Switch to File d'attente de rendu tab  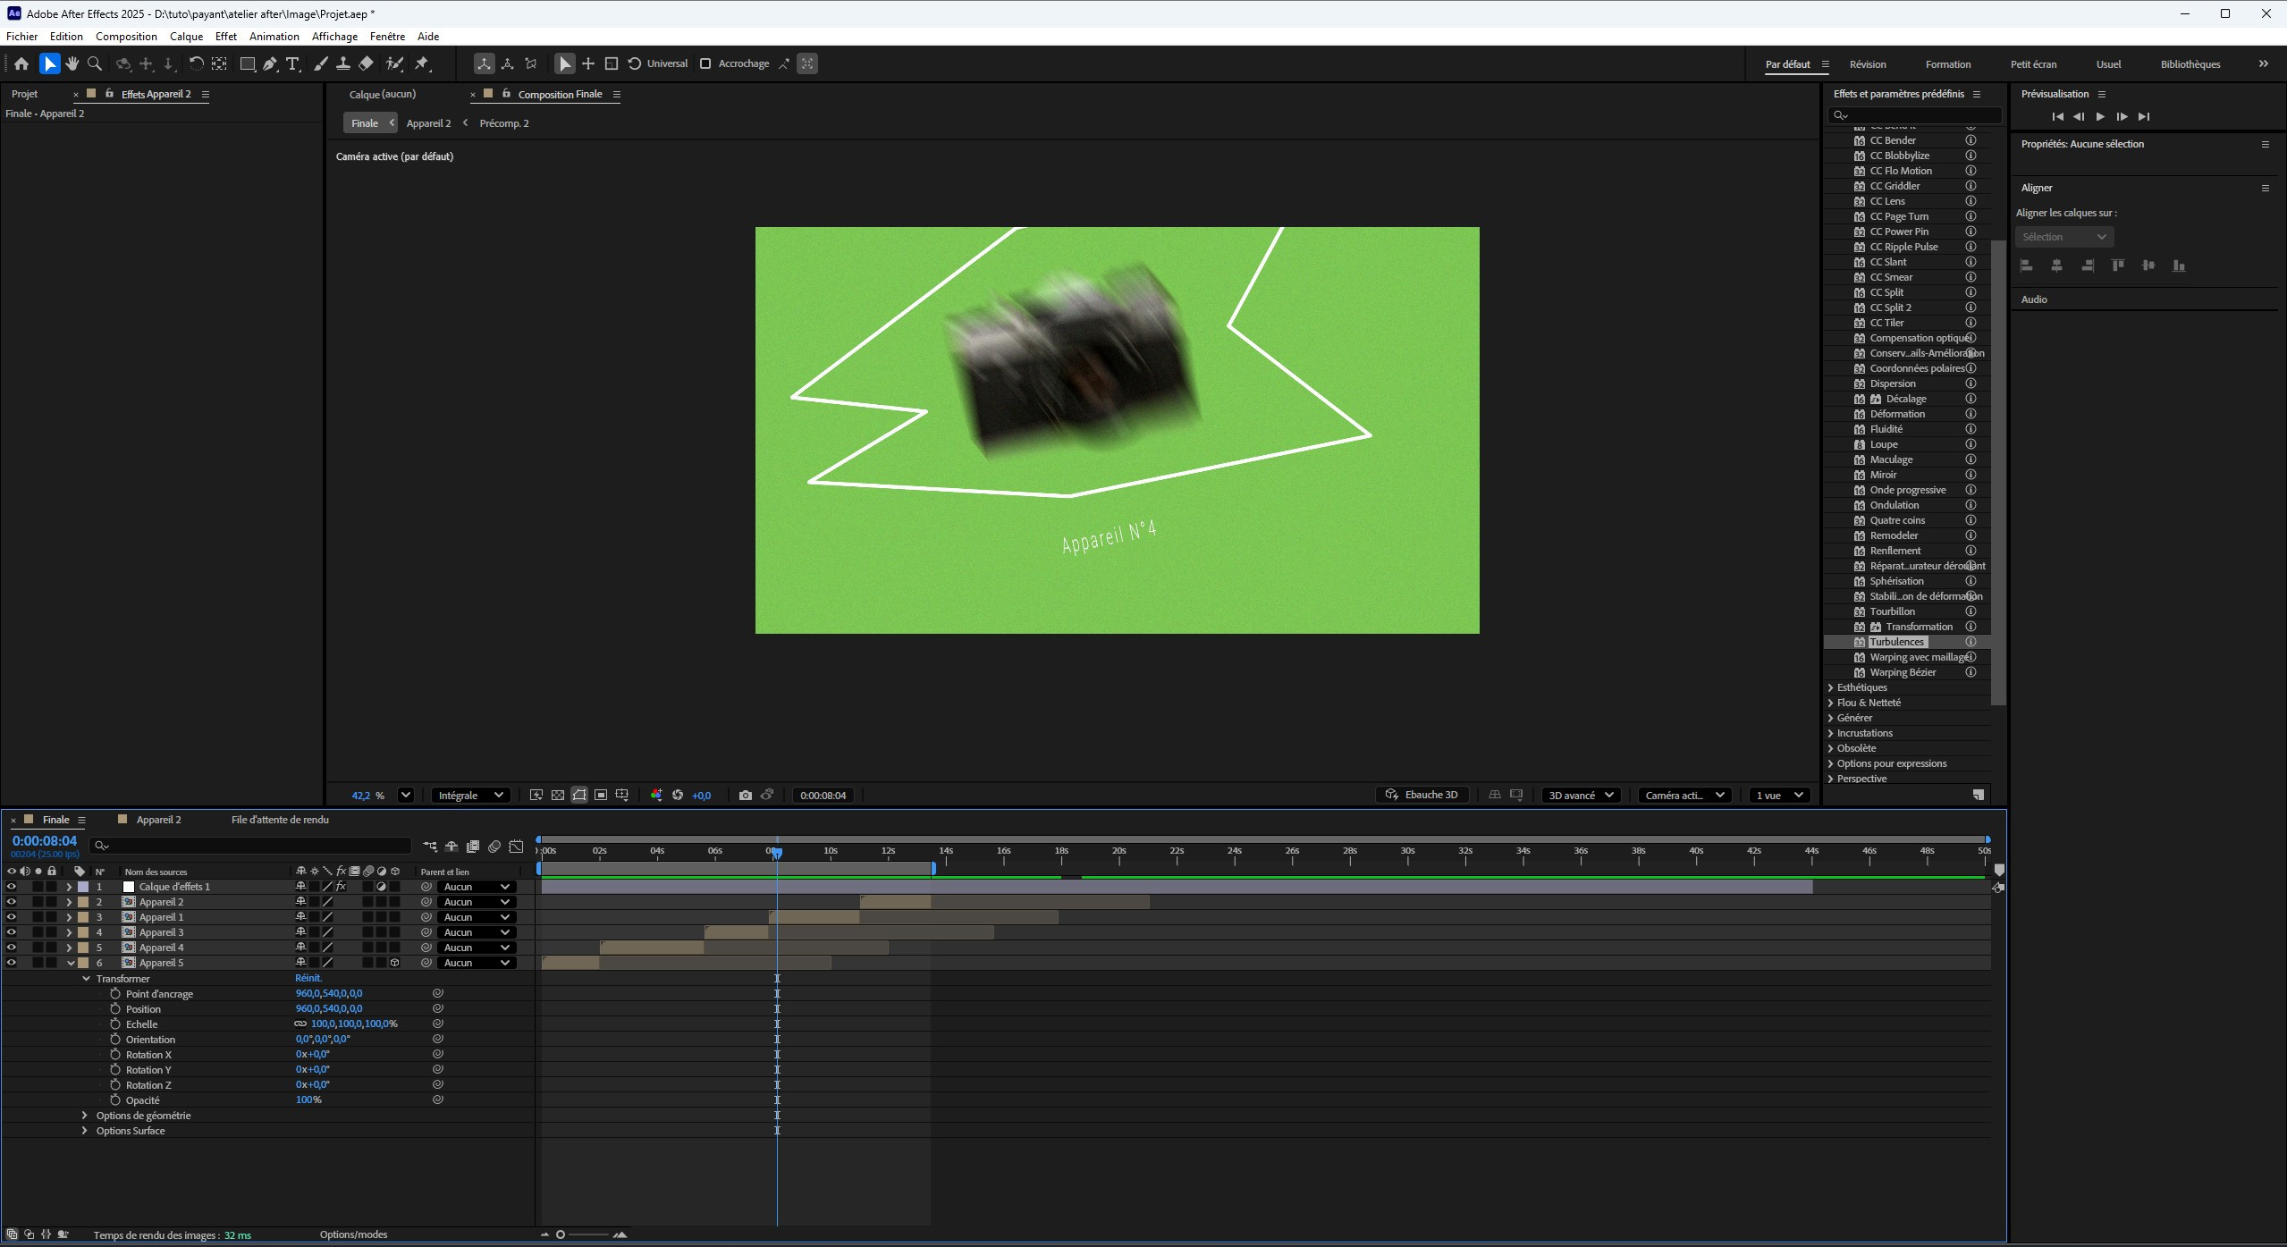tap(279, 820)
